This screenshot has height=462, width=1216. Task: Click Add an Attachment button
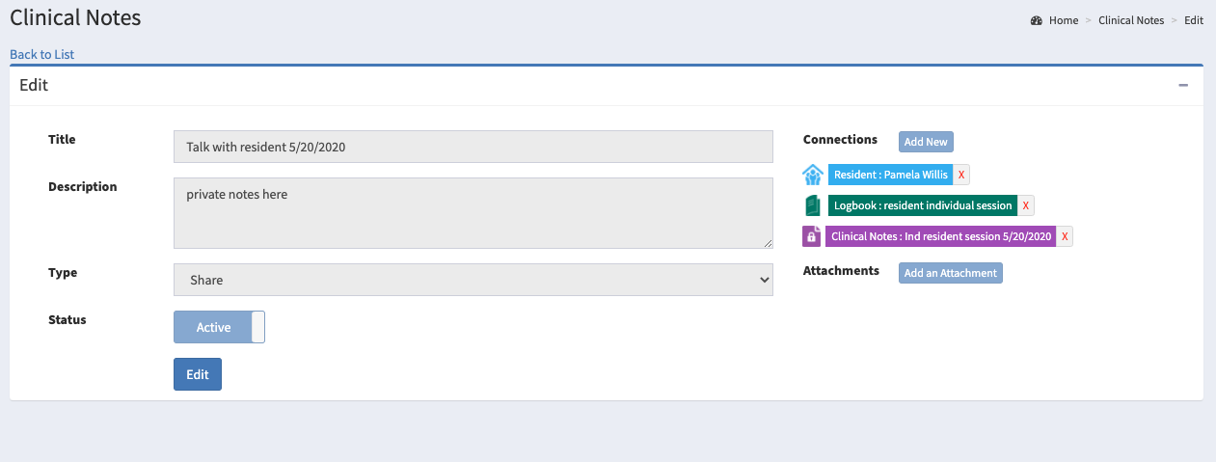pyautogui.click(x=951, y=273)
